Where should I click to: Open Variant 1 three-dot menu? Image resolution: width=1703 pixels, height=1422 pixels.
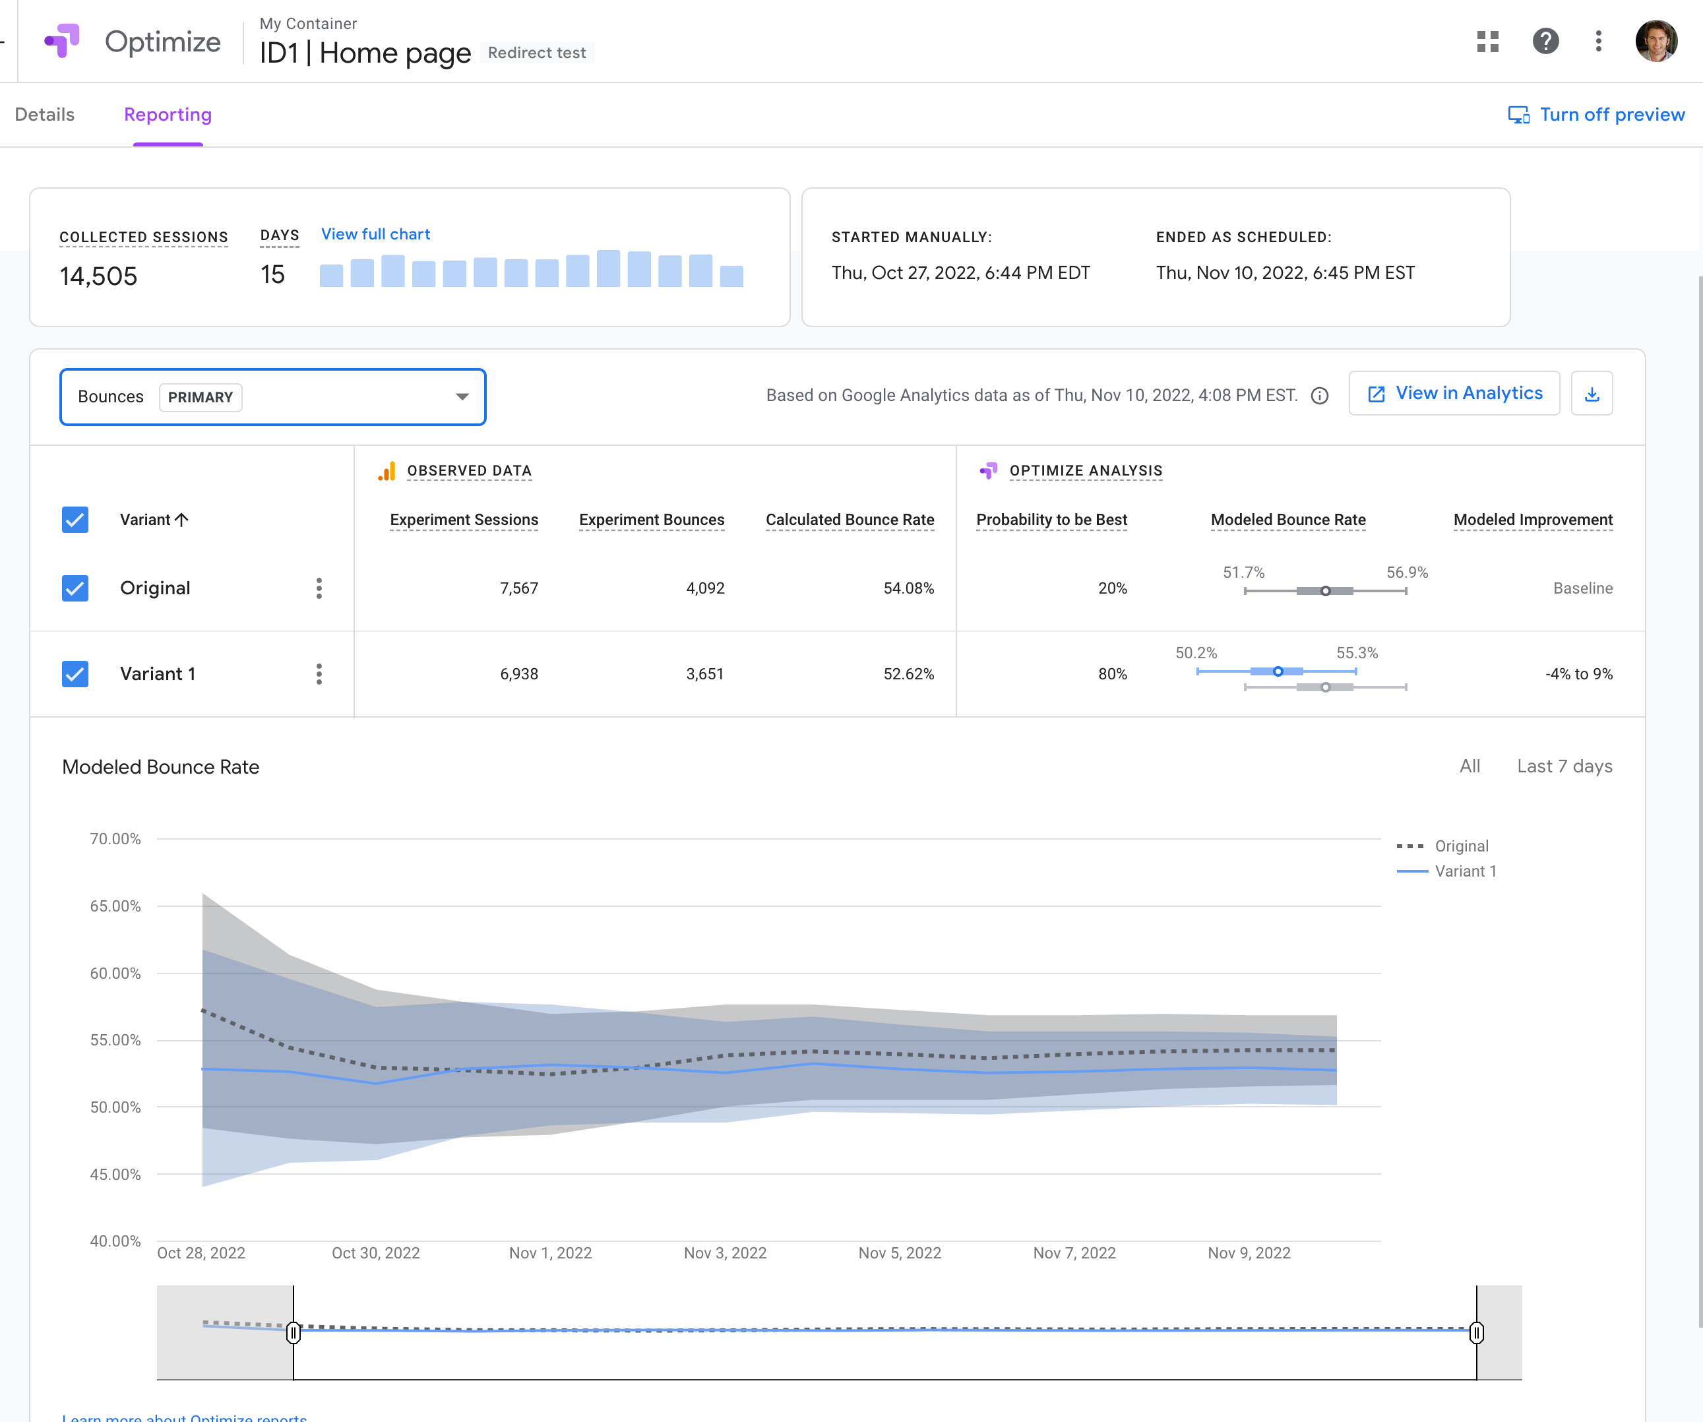319,675
